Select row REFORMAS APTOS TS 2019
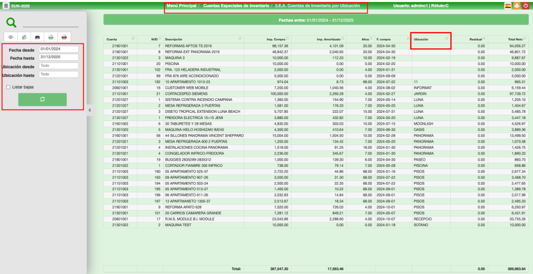This screenshot has height=274, width=533. point(316,46)
